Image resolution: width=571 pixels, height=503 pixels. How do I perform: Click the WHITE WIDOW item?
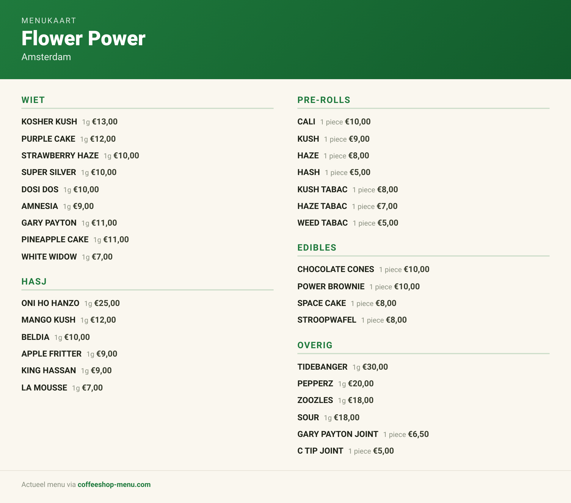pos(67,257)
